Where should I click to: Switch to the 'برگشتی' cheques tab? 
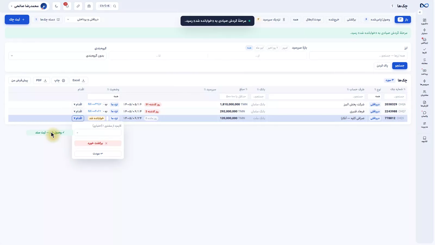coord(351,20)
